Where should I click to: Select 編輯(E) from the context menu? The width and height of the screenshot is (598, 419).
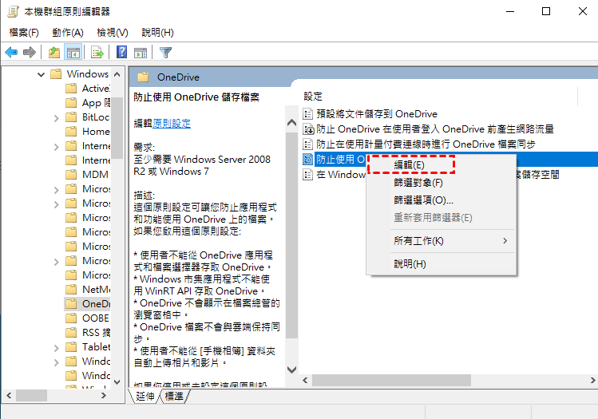[x=410, y=164]
